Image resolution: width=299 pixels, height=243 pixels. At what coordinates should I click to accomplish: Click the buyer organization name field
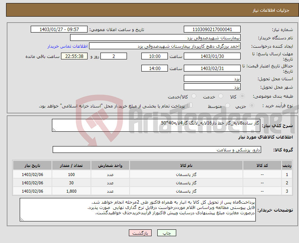[x=155, y=38]
